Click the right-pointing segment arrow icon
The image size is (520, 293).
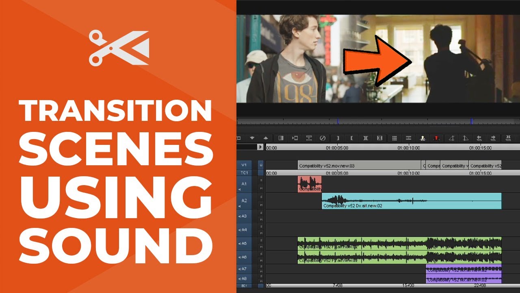(x=493, y=138)
